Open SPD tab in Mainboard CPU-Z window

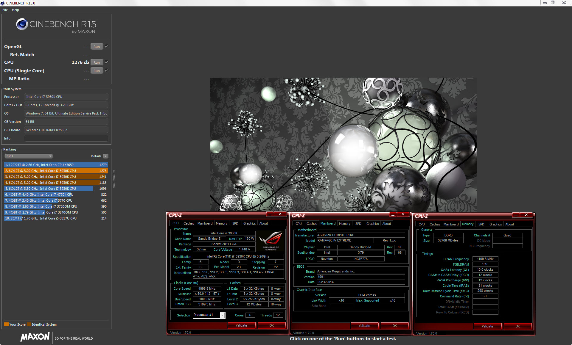358,224
